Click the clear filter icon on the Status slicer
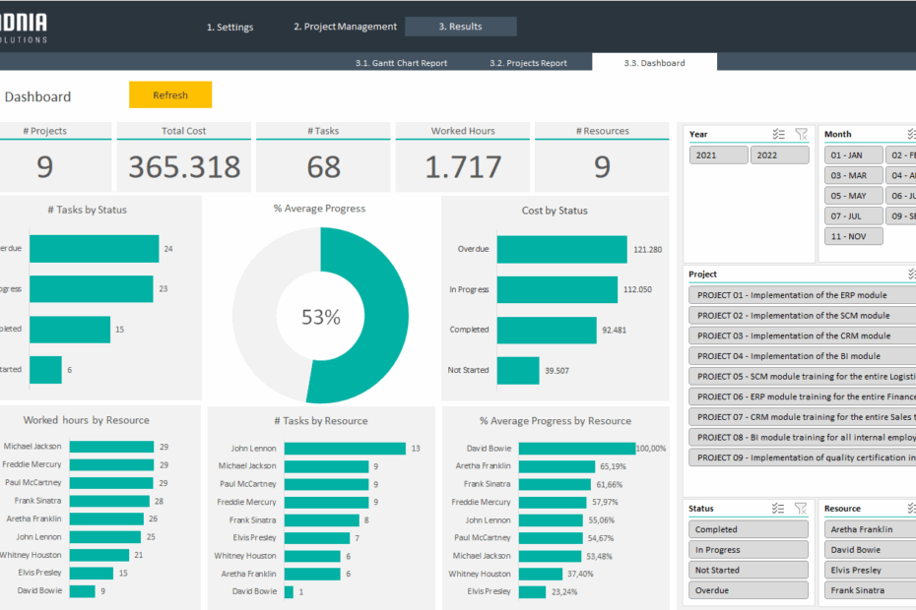This screenshot has width=916, height=610. point(801,508)
